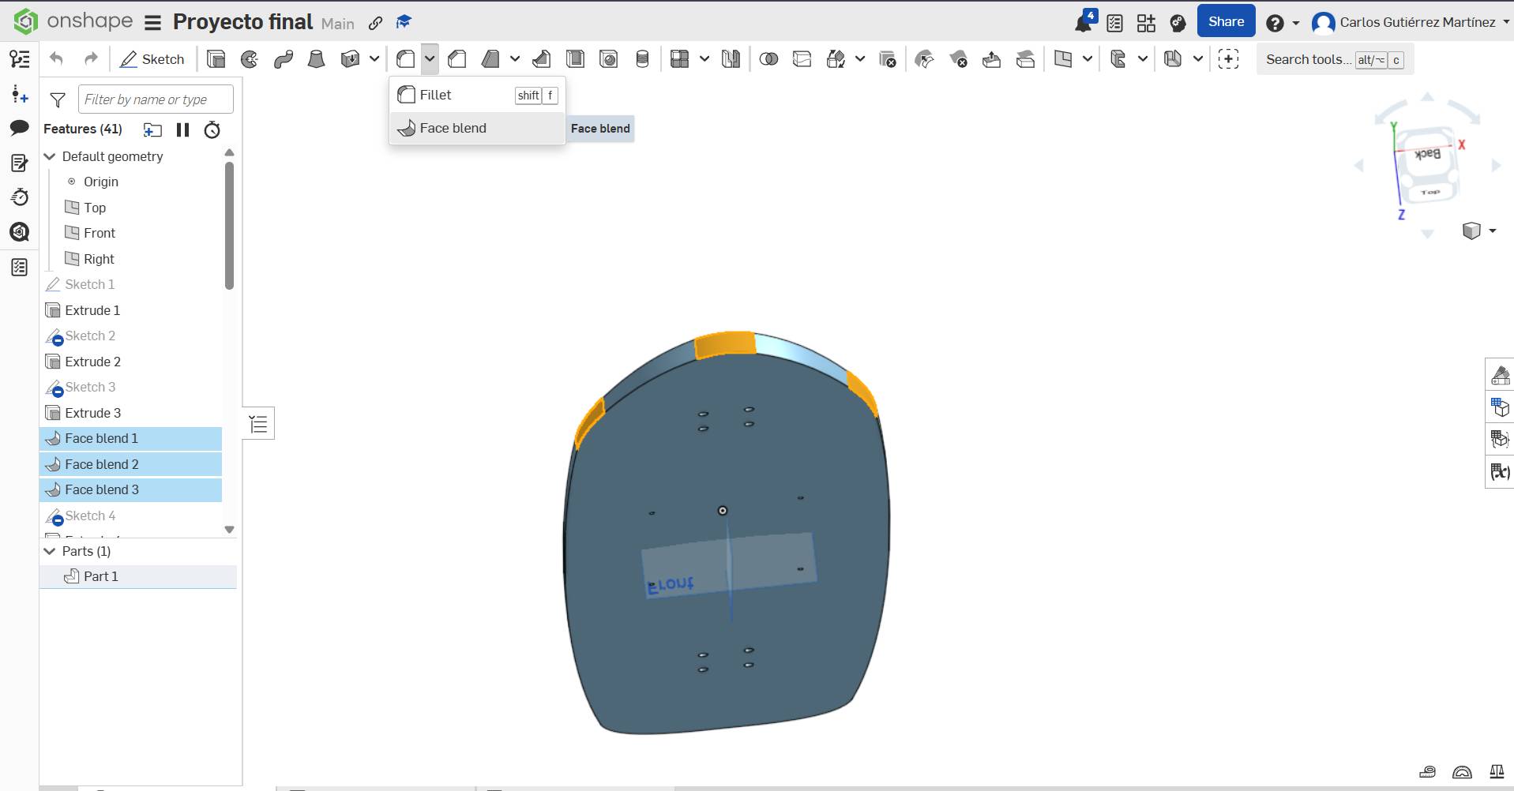Select the Delete part tool
This screenshot has width=1514, height=791.
(887, 59)
